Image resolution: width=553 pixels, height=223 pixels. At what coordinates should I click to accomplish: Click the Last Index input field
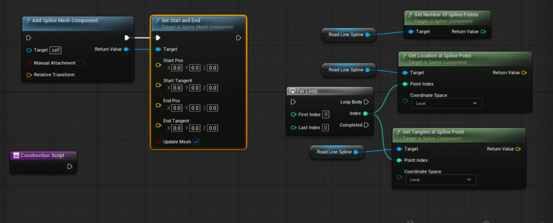pos(326,128)
